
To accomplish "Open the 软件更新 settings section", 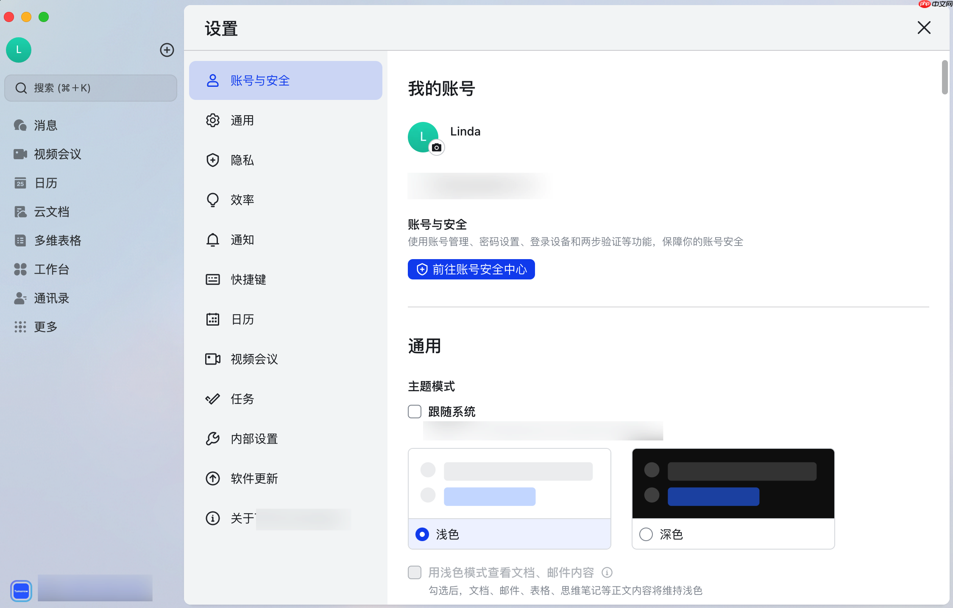I will click(x=254, y=478).
